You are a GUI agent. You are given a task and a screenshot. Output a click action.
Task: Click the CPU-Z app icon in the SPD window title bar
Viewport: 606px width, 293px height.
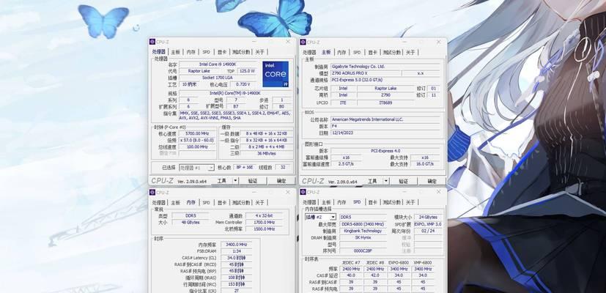coord(303,192)
